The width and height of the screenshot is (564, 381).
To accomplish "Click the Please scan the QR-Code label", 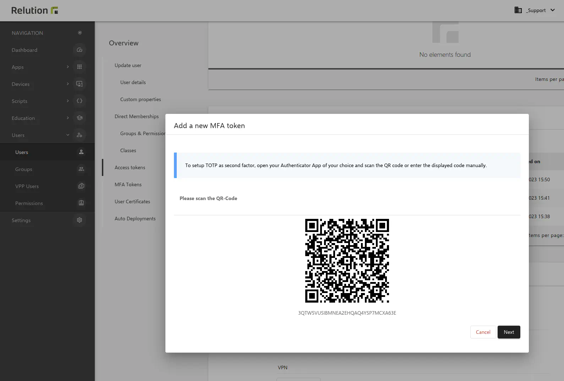I will [208, 198].
